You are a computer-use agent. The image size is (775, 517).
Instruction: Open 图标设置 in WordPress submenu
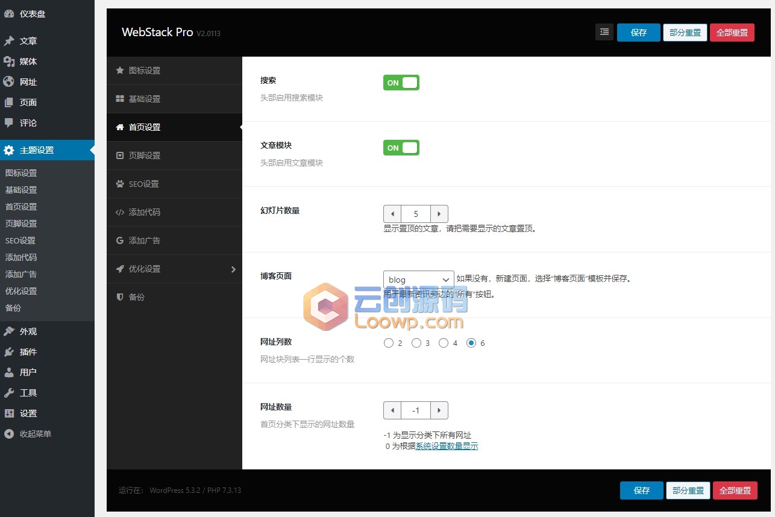pos(21,173)
